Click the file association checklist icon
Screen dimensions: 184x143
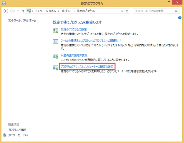55,41
